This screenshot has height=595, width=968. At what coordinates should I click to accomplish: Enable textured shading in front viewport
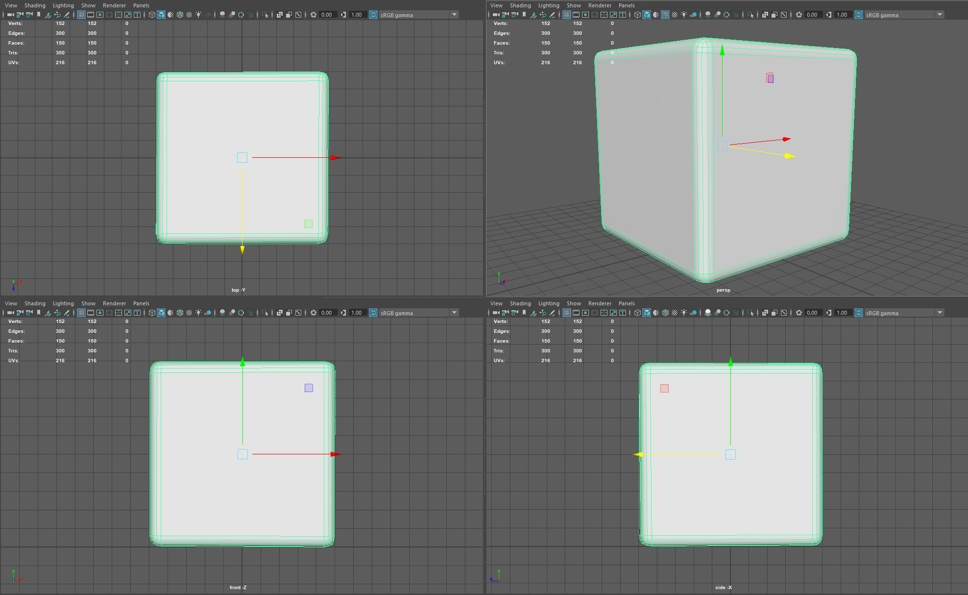[189, 313]
